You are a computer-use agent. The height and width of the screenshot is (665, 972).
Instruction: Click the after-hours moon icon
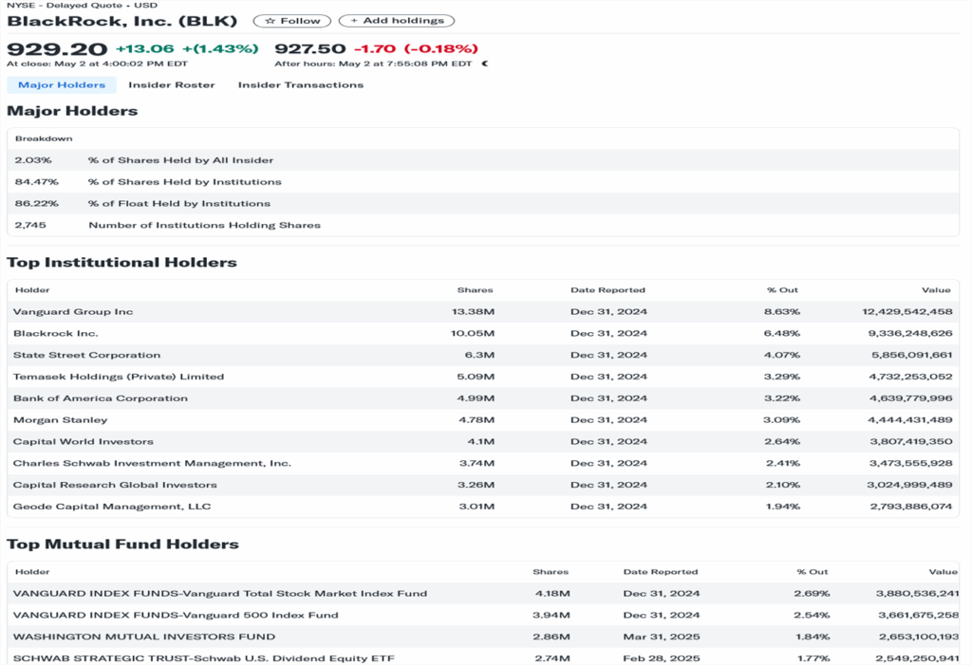coord(485,64)
